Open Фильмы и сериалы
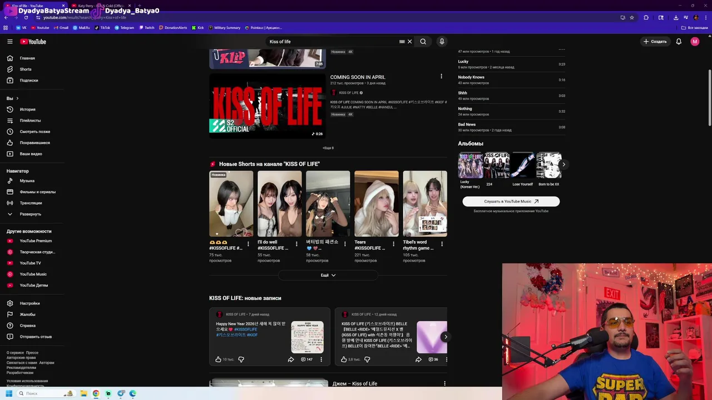The image size is (712, 400). [x=31, y=192]
